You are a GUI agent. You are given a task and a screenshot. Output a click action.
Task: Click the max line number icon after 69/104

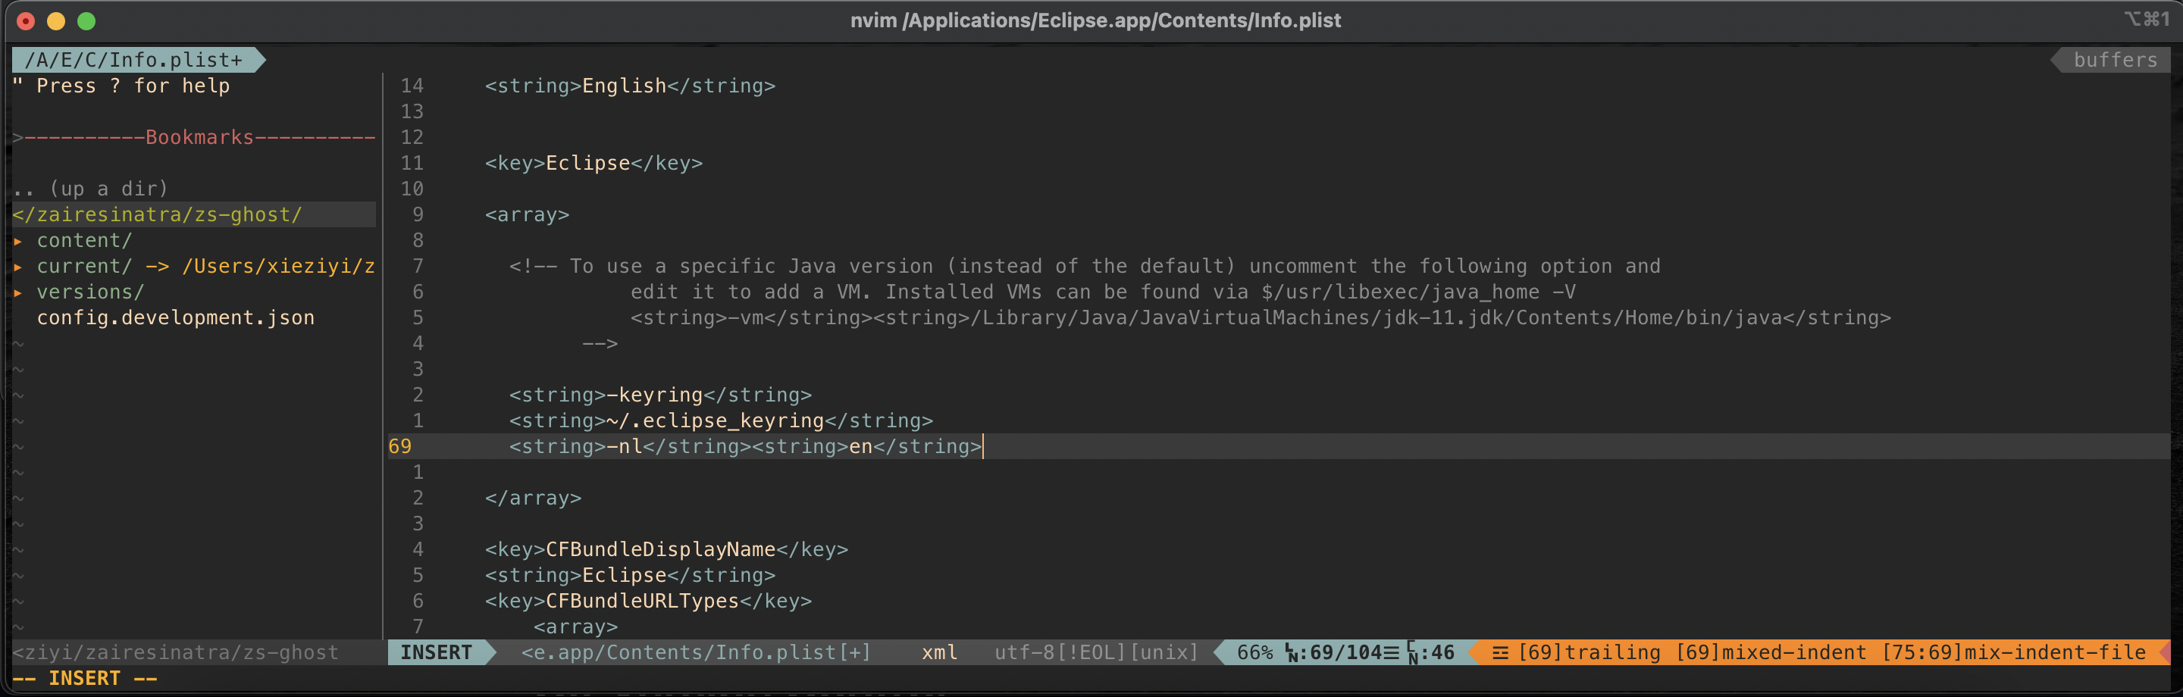(1392, 652)
